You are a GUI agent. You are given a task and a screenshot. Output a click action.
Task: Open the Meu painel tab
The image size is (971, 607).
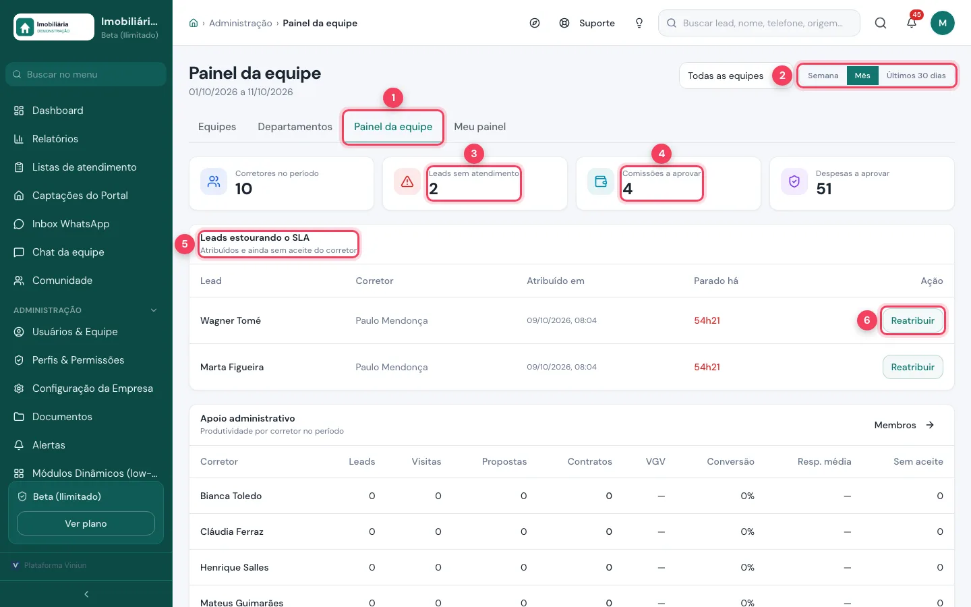tap(480, 127)
